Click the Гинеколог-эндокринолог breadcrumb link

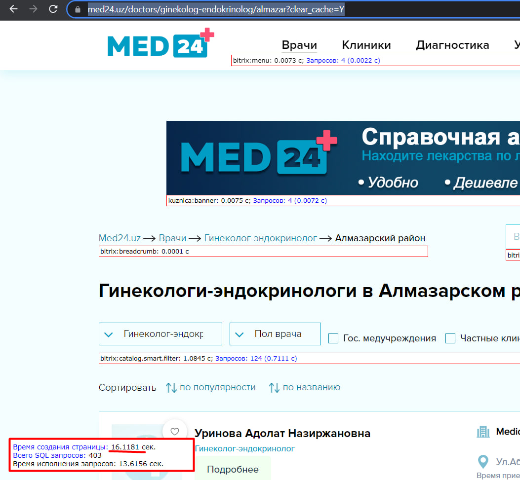pos(261,238)
